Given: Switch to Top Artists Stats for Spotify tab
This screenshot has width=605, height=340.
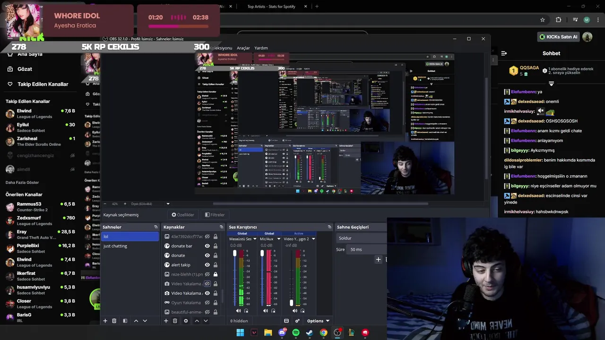Looking at the screenshot, I should coord(271,7).
